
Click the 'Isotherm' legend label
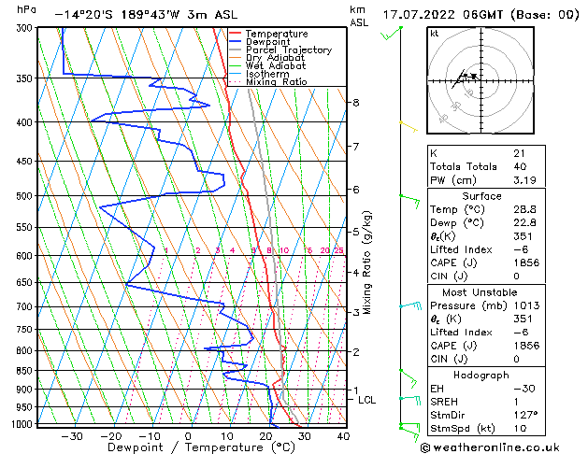tap(267, 74)
